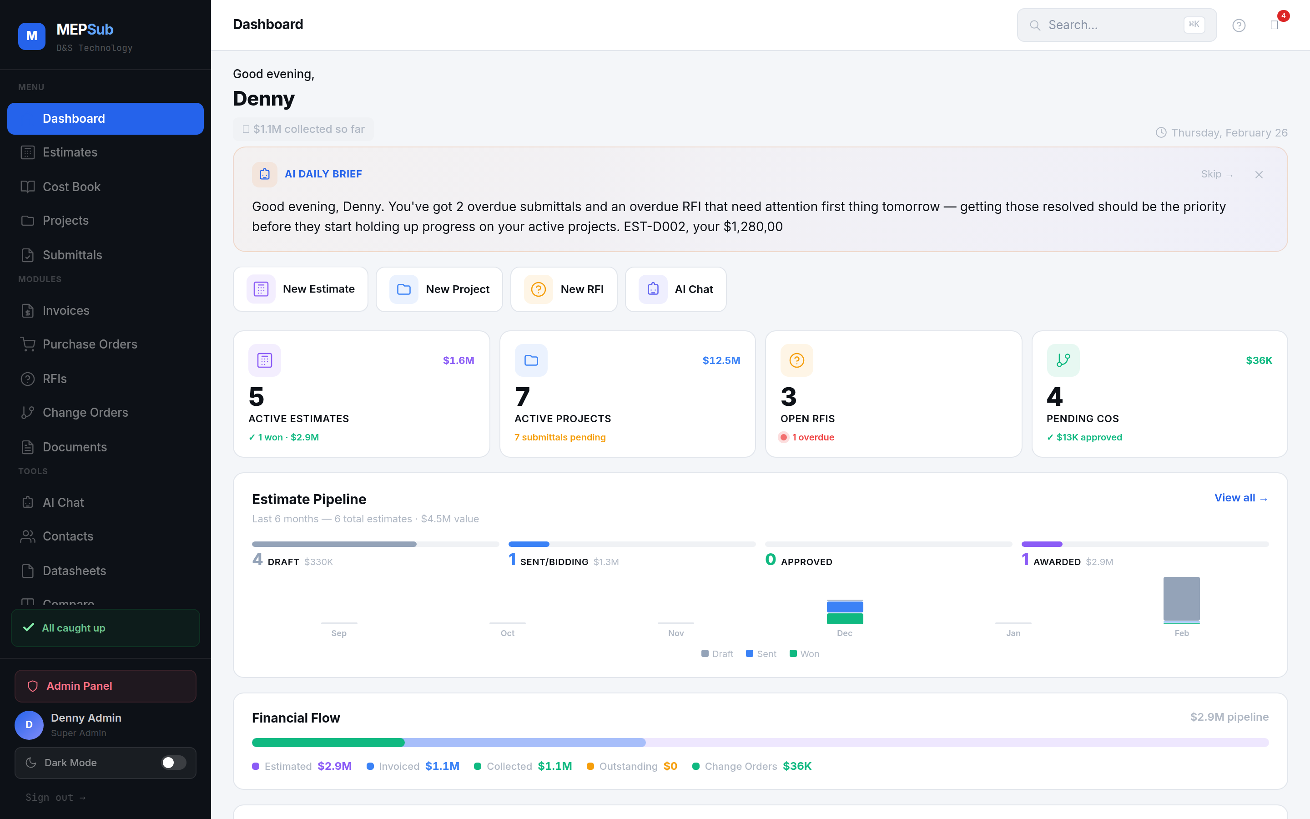Click Skip arrow on AI Daily Brief
1310x819 pixels.
[x=1216, y=174]
